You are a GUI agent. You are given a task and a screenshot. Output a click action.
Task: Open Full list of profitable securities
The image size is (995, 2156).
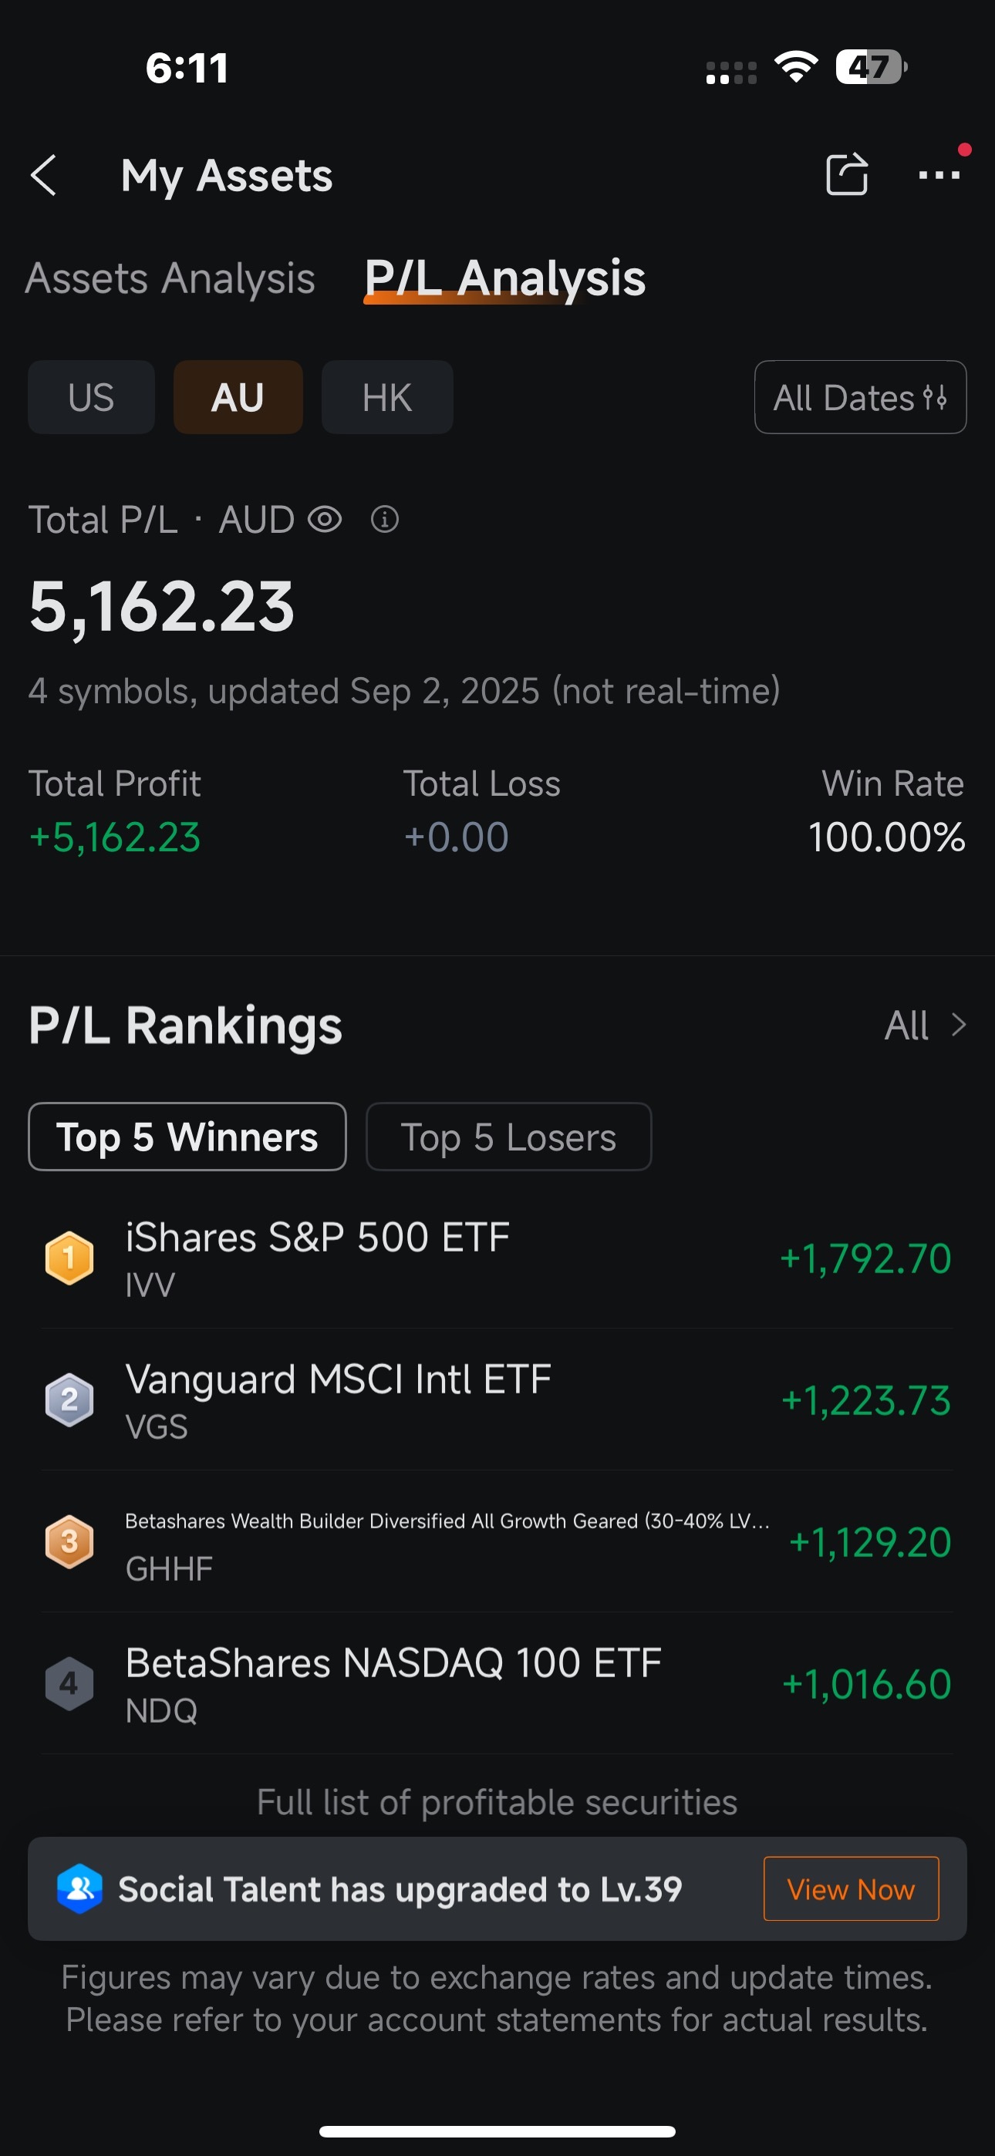point(497,1801)
